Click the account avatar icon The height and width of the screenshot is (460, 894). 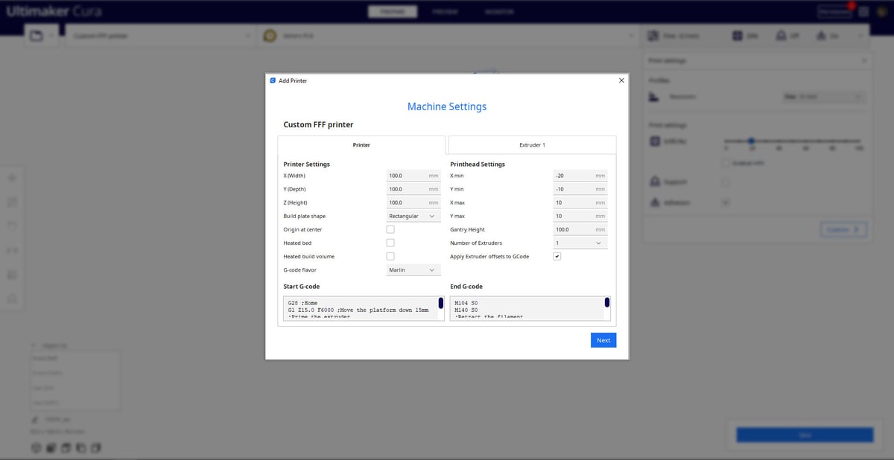click(881, 12)
